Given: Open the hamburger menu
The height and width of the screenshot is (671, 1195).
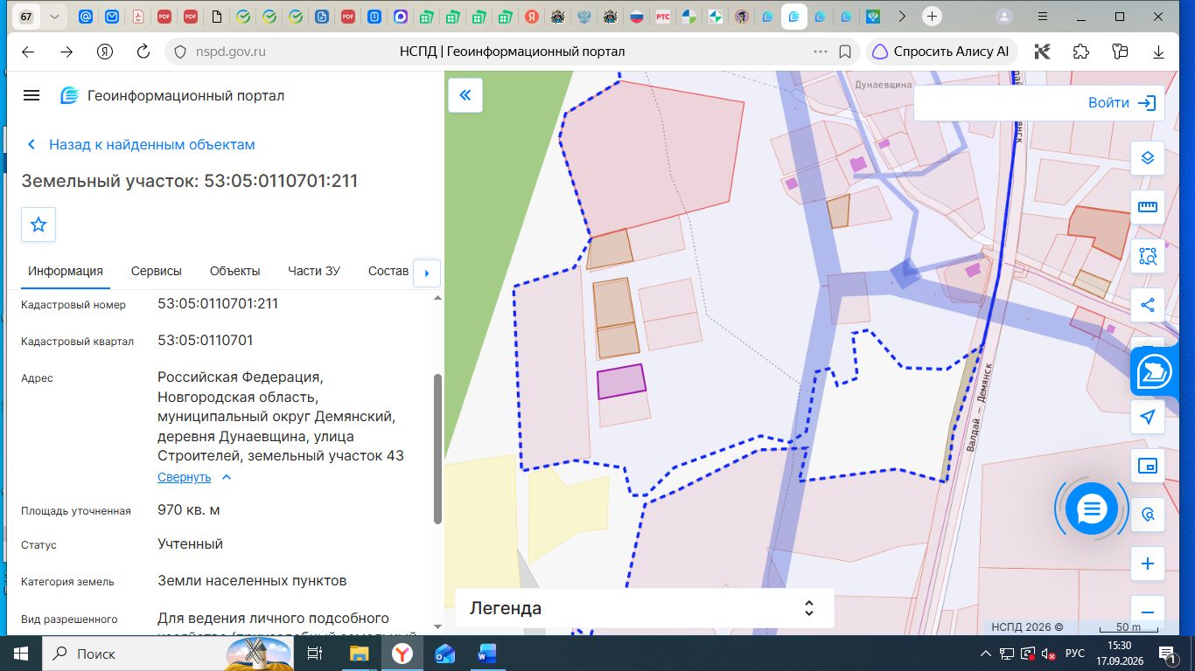Looking at the screenshot, I should click(31, 95).
